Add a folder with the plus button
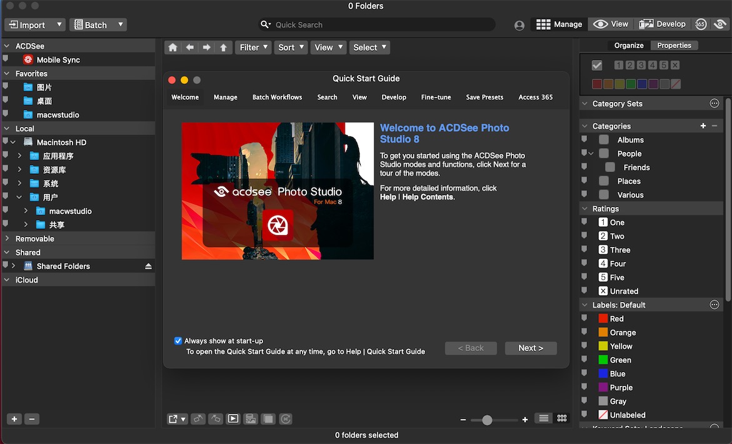Image resolution: width=732 pixels, height=444 pixels. [x=14, y=419]
